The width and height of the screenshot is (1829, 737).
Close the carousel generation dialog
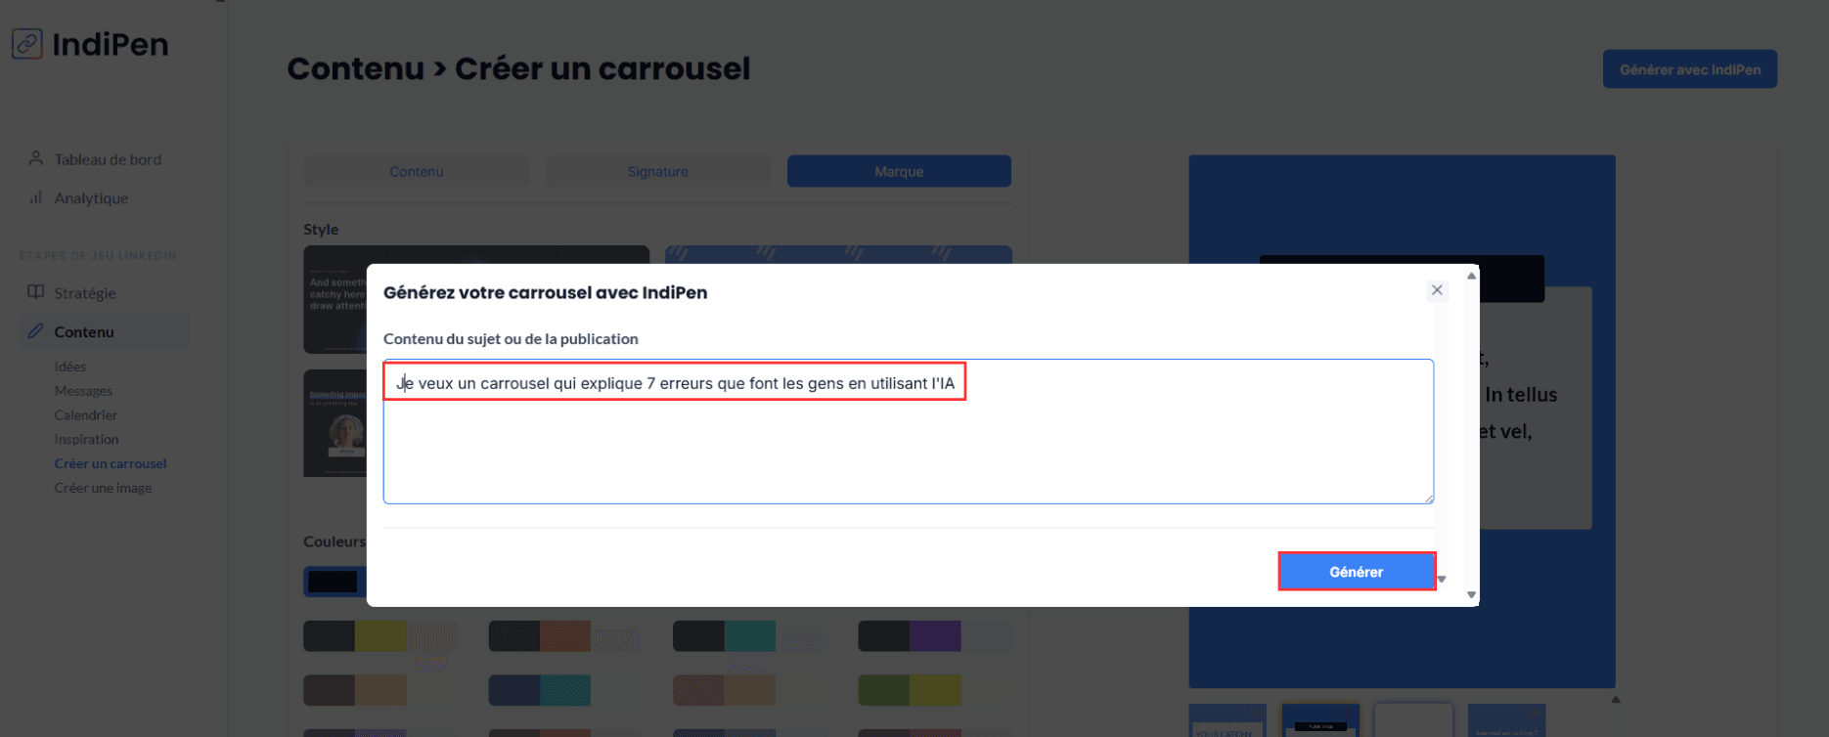(1436, 290)
